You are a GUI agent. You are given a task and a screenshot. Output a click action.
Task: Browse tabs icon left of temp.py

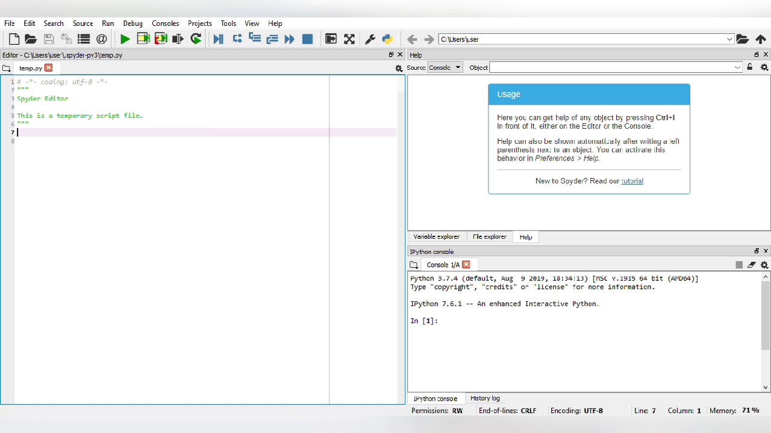[7, 69]
